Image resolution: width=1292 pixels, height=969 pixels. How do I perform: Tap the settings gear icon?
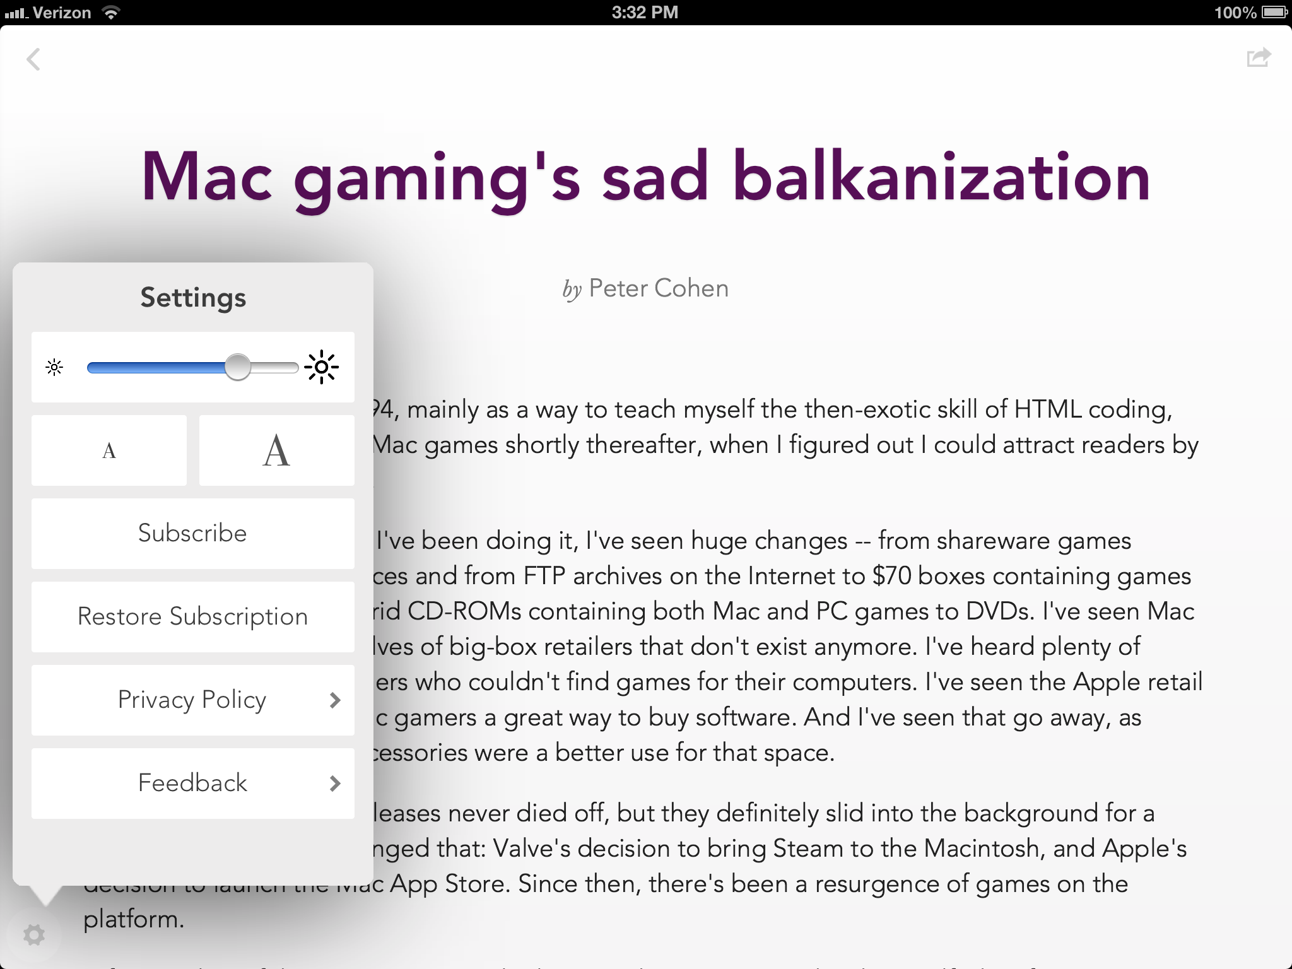[x=34, y=934]
